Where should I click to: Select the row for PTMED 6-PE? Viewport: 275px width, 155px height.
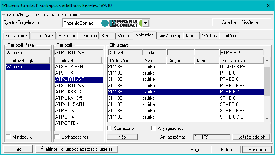click(186, 86)
